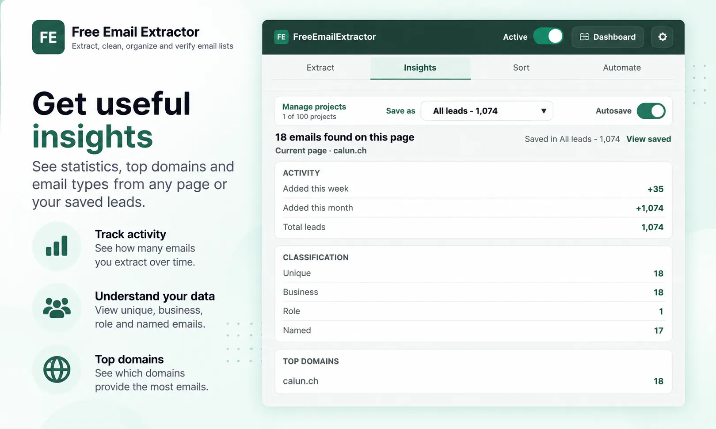Turn off the Active toggle

tap(548, 36)
